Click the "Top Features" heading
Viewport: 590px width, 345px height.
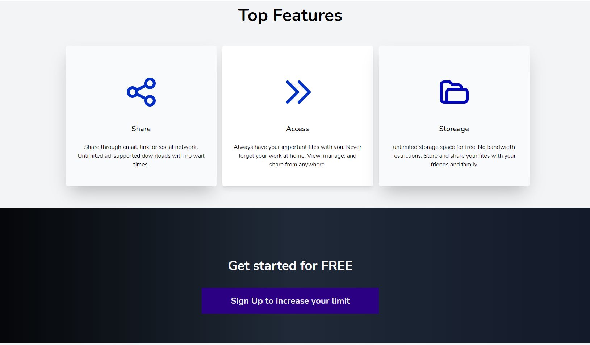pyautogui.click(x=290, y=15)
